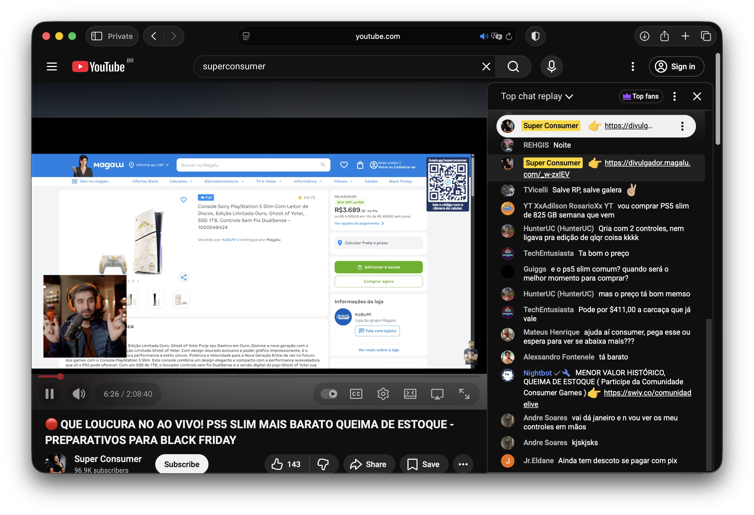
Task: Switch to miniplayer mode
Action: tap(410, 394)
